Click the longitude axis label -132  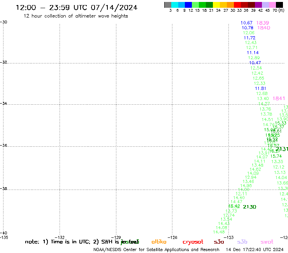60,237
